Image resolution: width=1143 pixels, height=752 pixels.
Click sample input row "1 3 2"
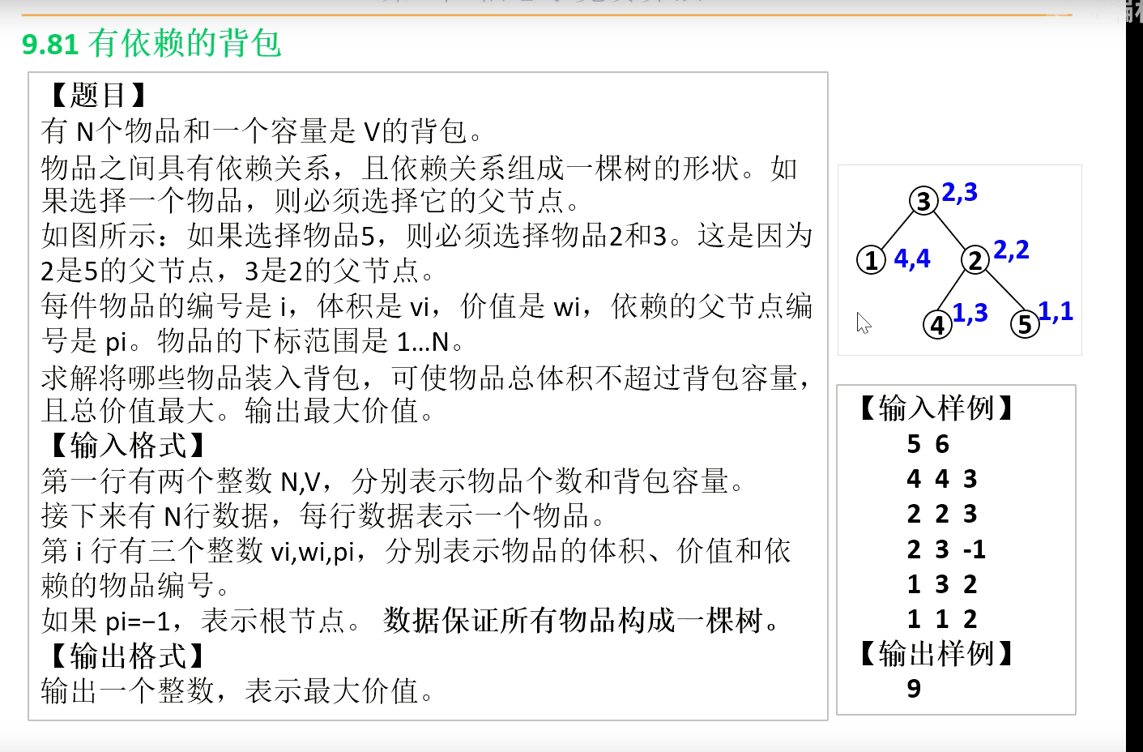942,584
